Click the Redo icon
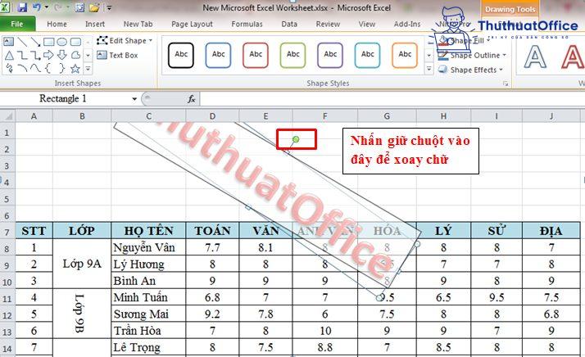This screenshot has height=357, width=585. (60, 7)
